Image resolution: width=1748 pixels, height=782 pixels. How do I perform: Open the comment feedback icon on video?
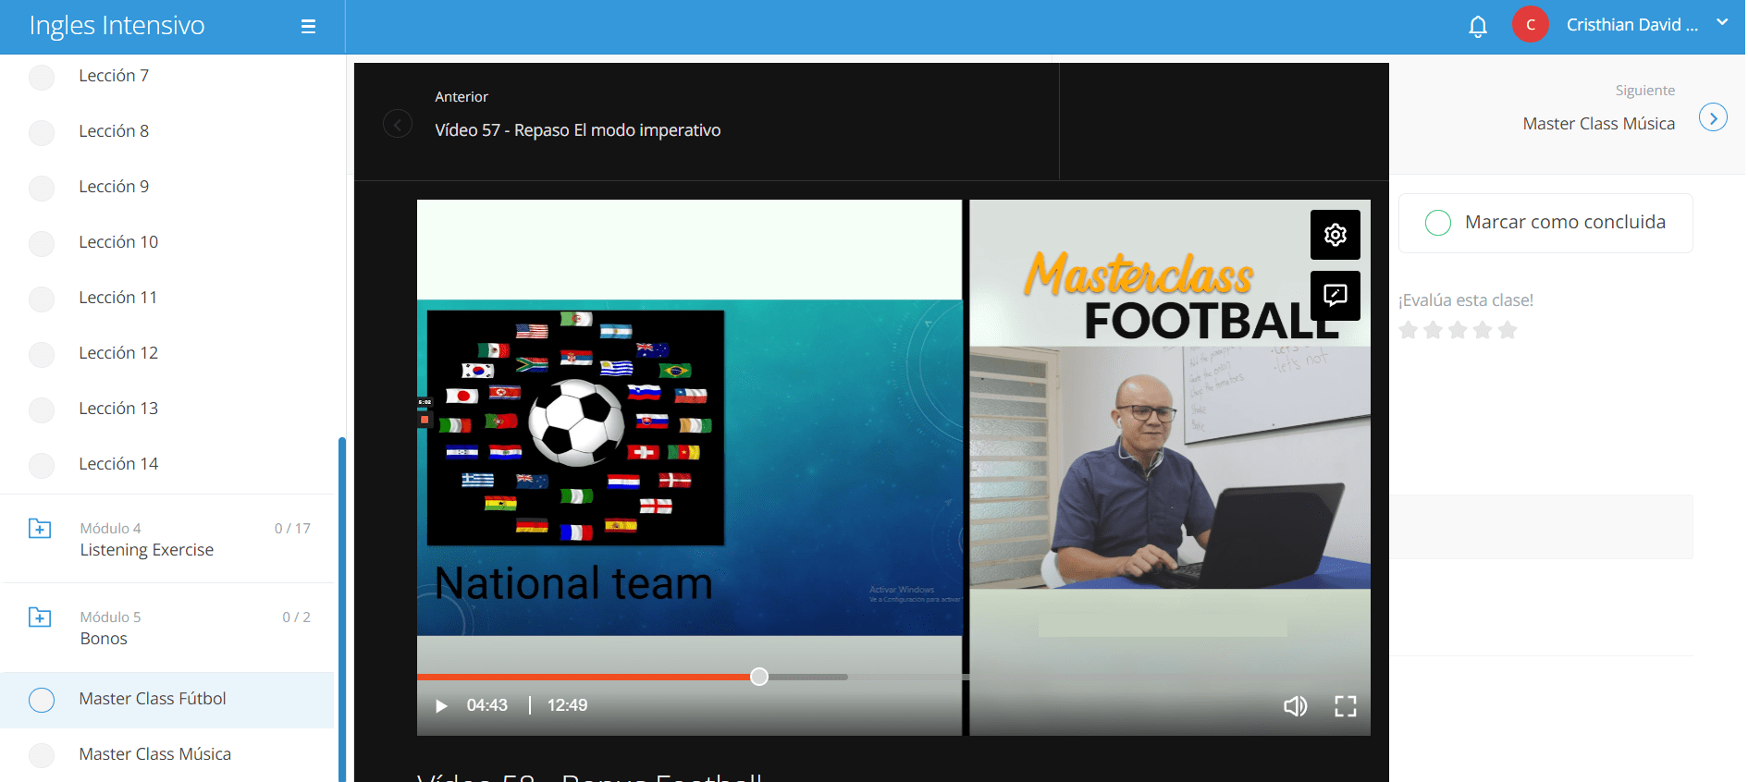point(1335,296)
